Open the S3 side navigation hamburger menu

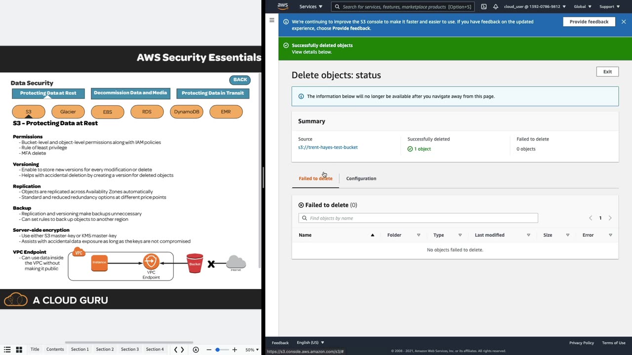tap(272, 20)
